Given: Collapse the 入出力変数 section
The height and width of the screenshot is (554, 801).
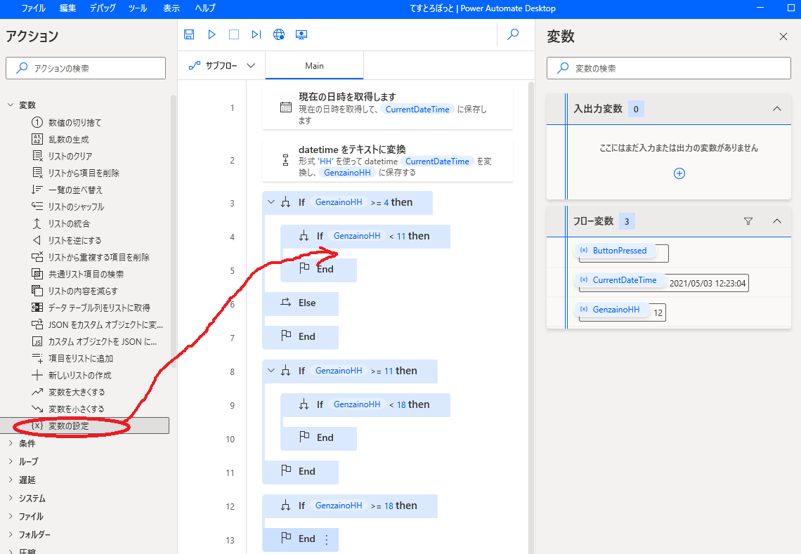Looking at the screenshot, I should click(x=776, y=109).
